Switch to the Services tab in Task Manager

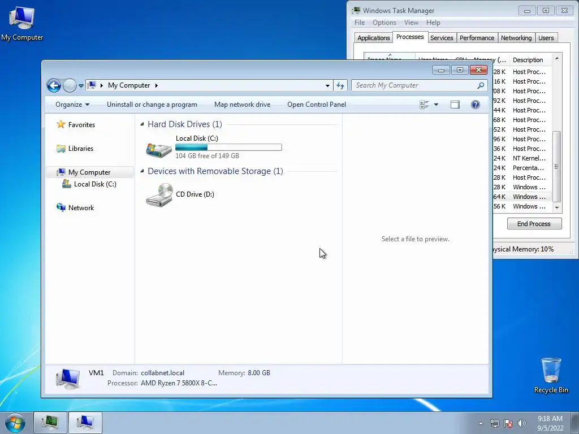pyautogui.click(x=442, y=38)
